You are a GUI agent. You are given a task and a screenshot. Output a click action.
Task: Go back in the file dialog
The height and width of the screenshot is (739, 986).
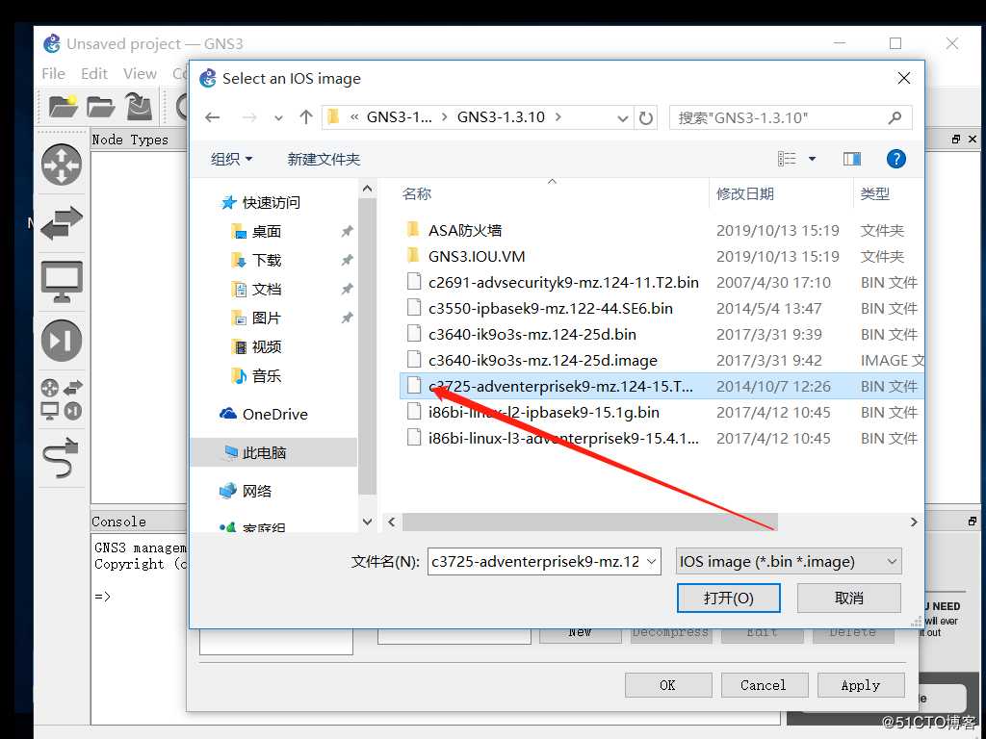213,117
